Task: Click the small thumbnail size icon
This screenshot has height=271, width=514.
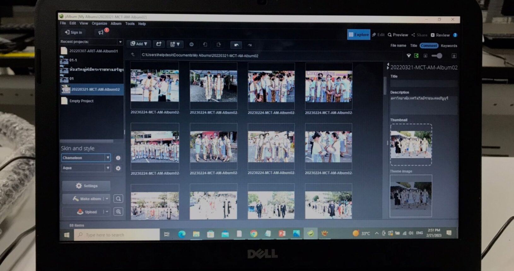Action: [x=425, y=56]
